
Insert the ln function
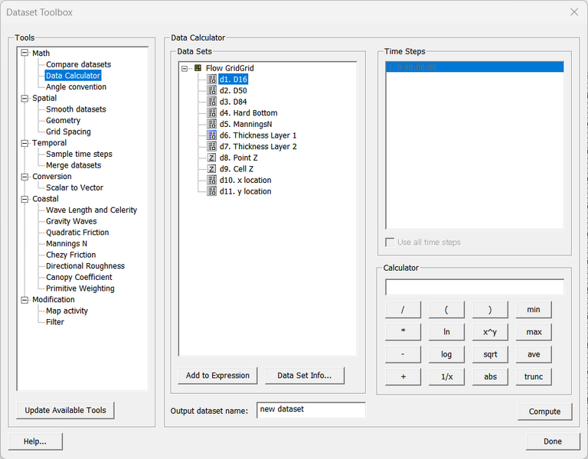click(x=446, y=332)
